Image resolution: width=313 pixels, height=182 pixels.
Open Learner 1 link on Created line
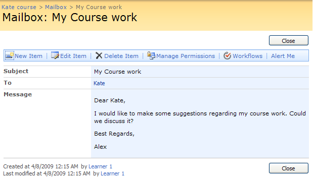coord(101,166)
